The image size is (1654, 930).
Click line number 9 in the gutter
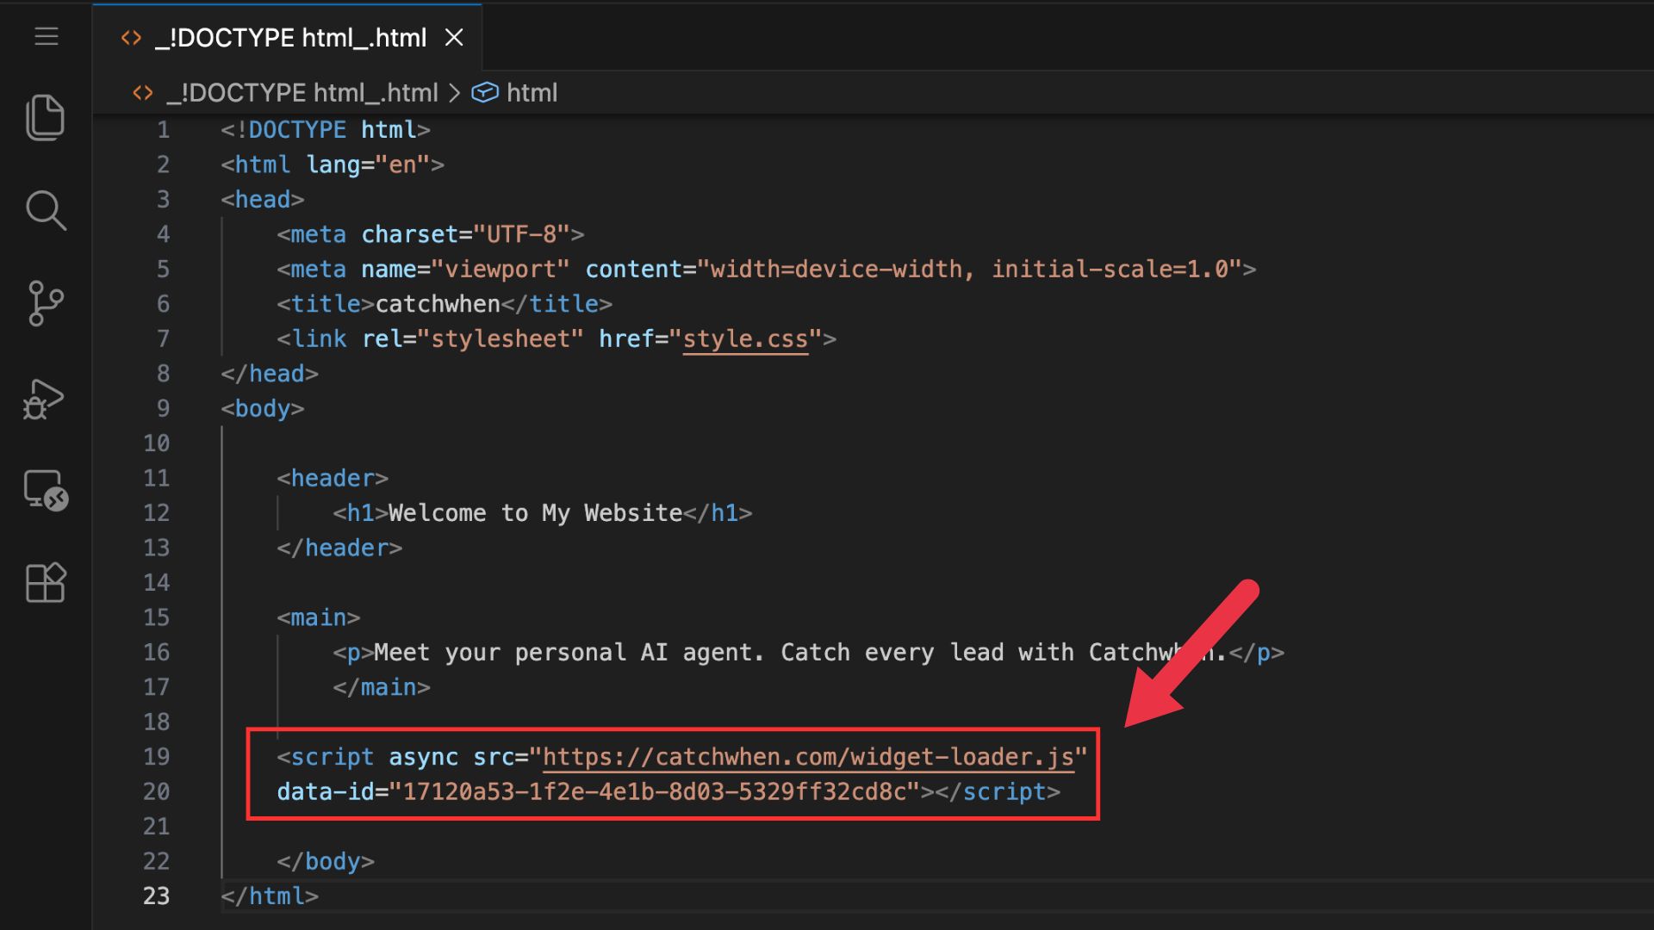point(163,408)
